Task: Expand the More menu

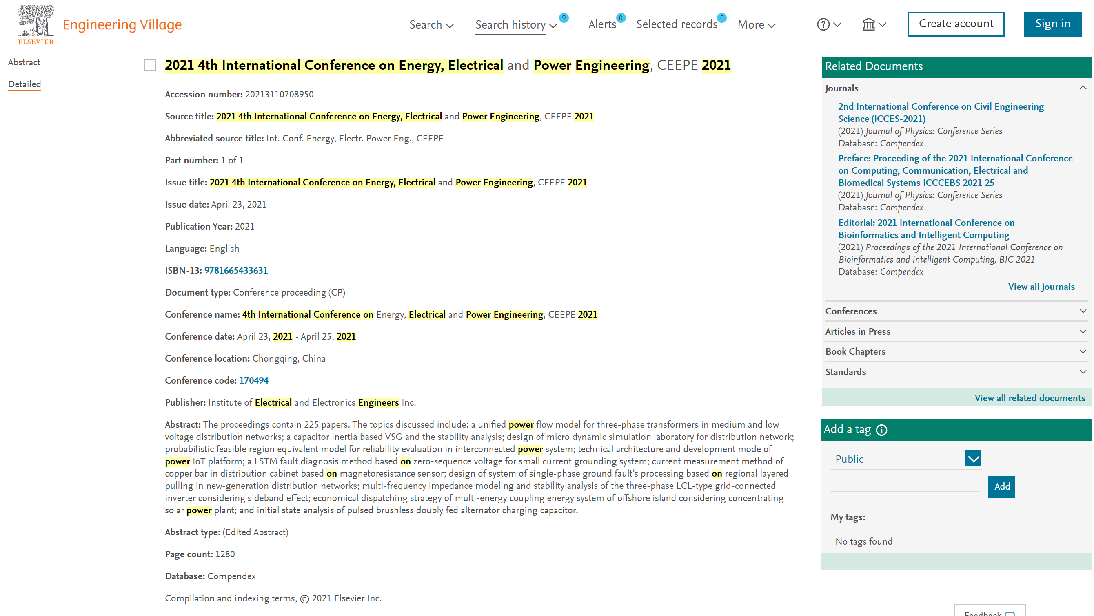Action: (757, 24)
